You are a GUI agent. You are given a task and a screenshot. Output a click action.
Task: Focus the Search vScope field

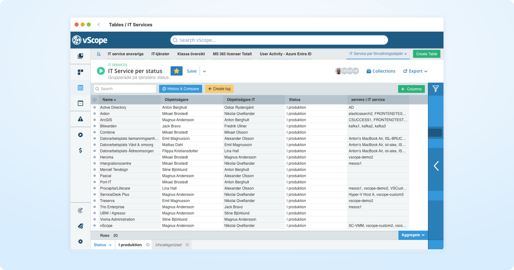tap(279, 40)
